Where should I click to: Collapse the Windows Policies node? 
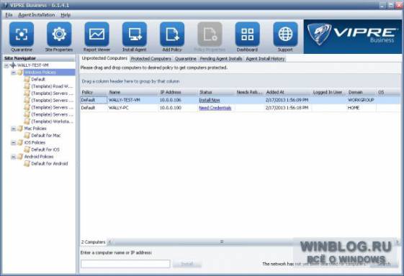[14, 73]
